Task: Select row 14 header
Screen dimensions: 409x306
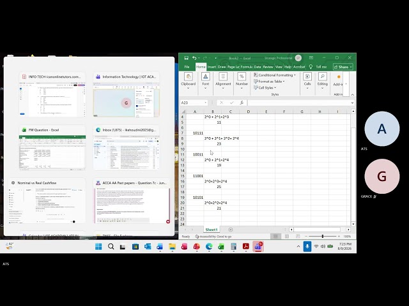Action: [x=182, y=171]
